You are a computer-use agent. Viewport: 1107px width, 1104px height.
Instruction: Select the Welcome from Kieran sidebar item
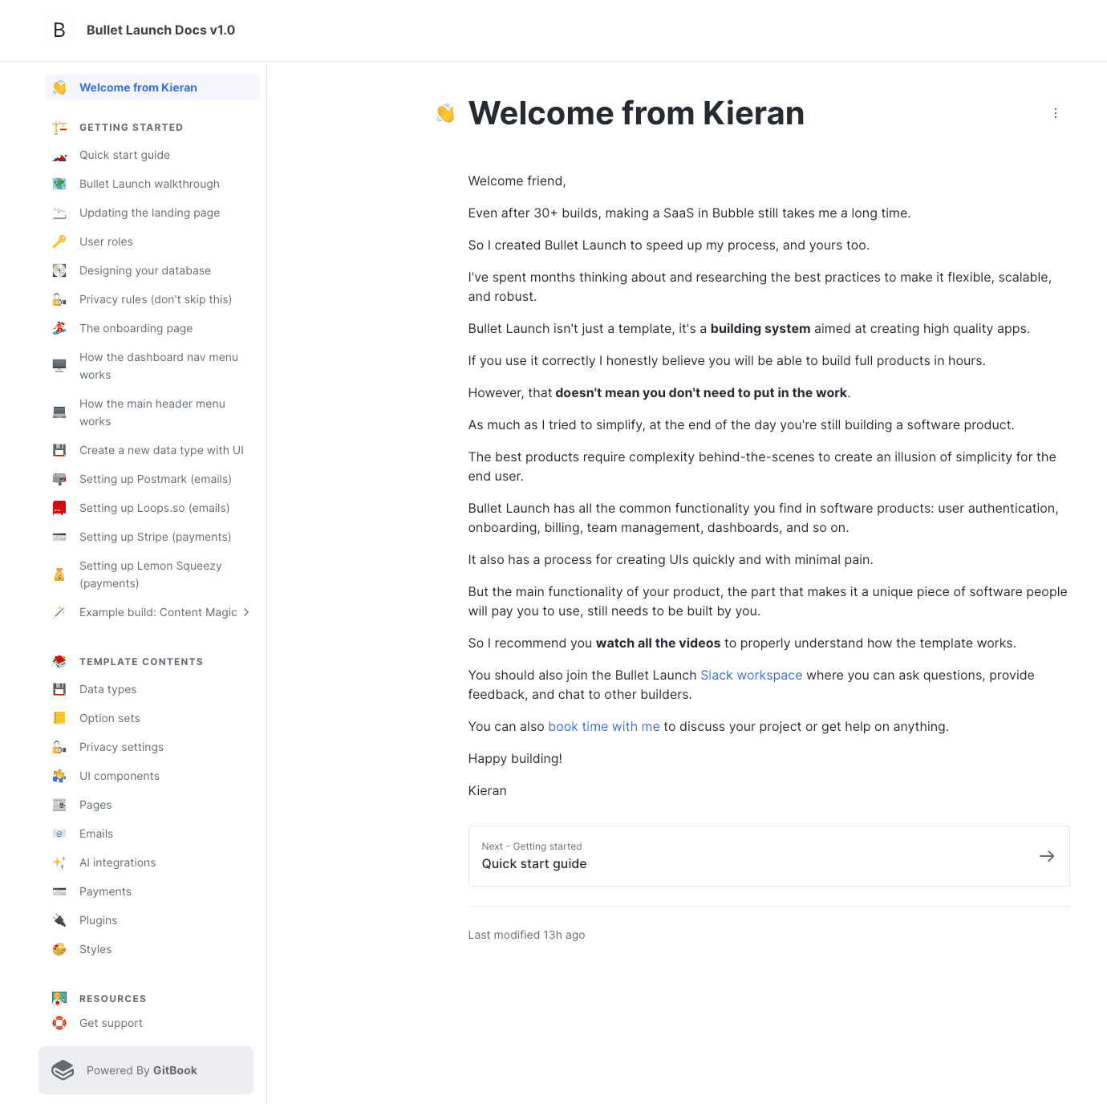138,87
